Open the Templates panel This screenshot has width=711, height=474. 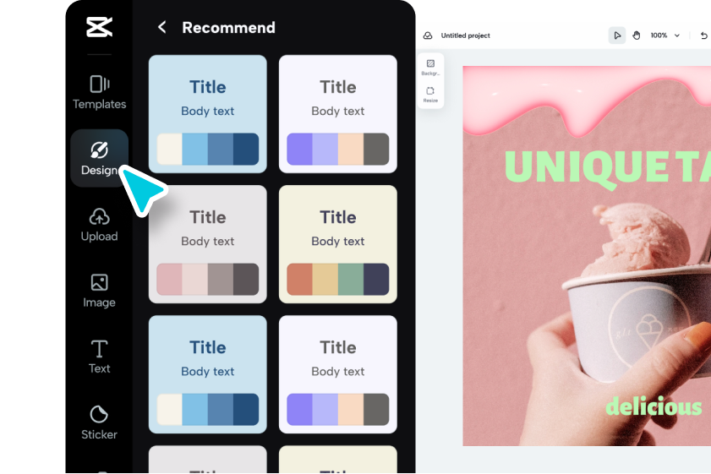tap(99, 92)
